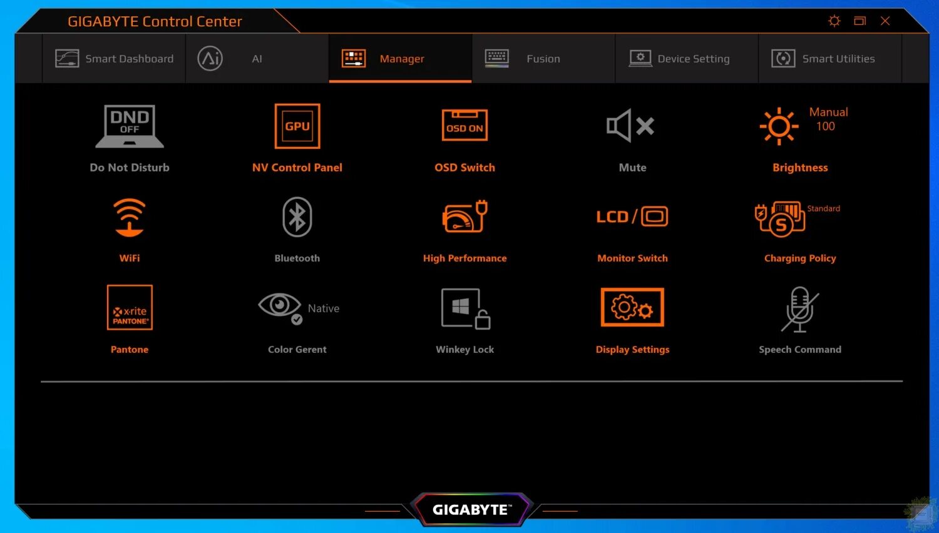Switch to the Smart Dashboard tab
This screenshot has height=533, width=939.
click(114, 59)
